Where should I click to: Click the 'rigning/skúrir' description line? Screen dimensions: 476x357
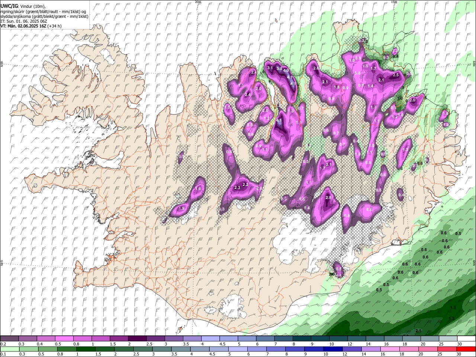43,12
